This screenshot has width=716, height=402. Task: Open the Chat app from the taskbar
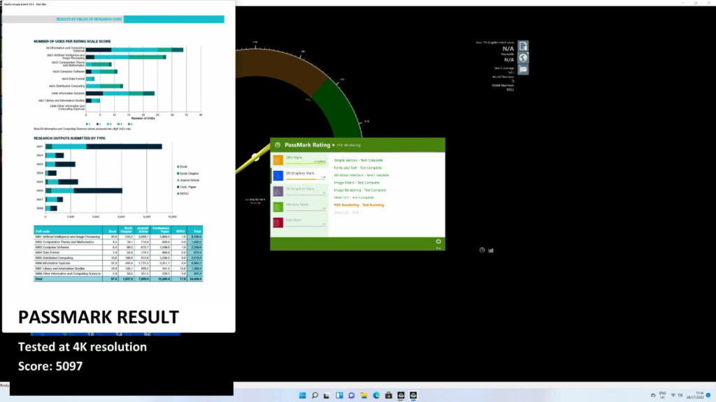(x=351, y=395)
